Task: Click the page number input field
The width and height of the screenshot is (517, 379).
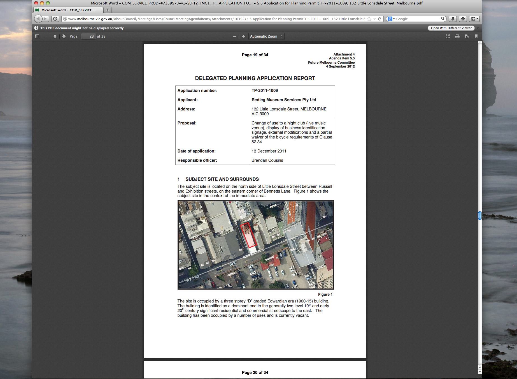Action: [89, 36]
